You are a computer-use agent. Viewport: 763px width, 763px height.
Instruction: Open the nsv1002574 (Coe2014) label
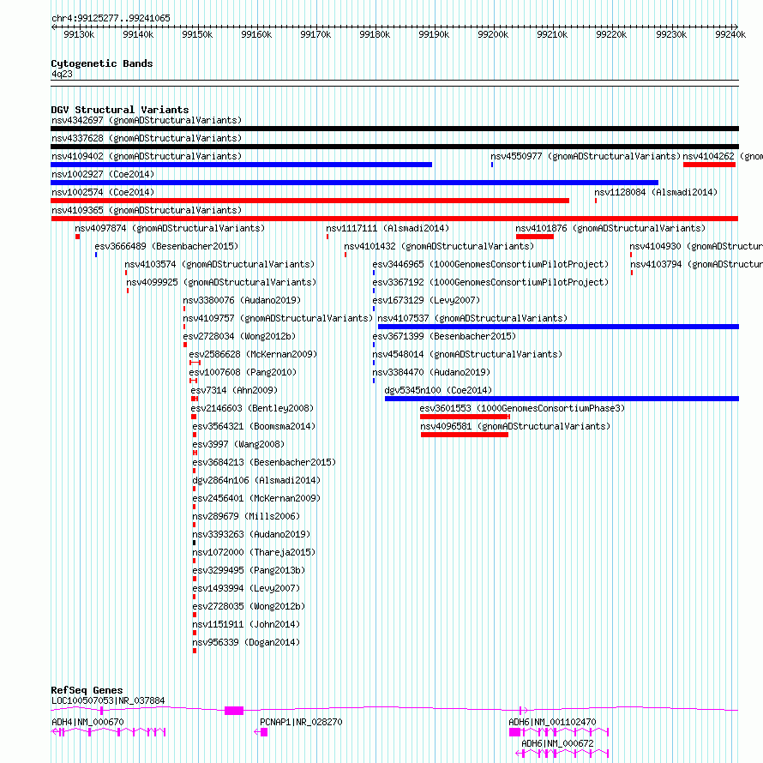click(x=103, y=192)
